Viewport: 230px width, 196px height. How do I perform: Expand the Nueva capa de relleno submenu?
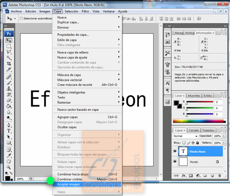pyautogui.click(x=119, y=52)
